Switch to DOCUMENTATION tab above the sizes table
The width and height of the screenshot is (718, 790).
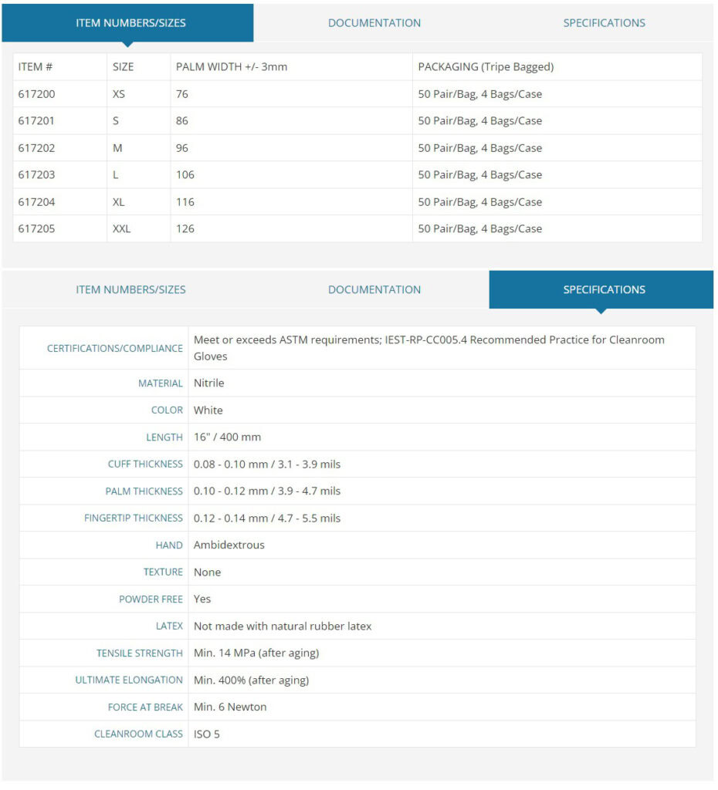374,22
